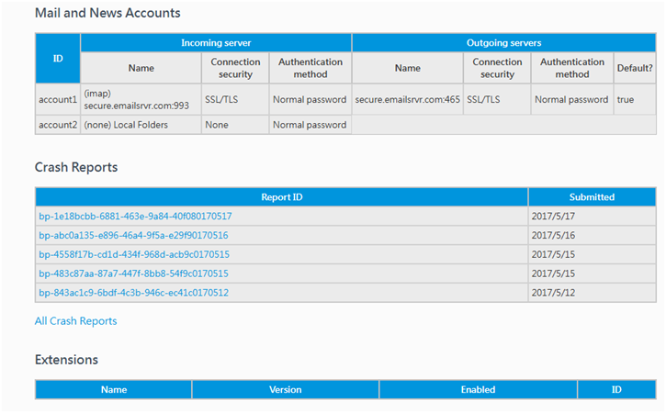Screen dimensions: 666x413
Task: Open crash report starting with bp-843ac1c9
Action: point(133,293)
